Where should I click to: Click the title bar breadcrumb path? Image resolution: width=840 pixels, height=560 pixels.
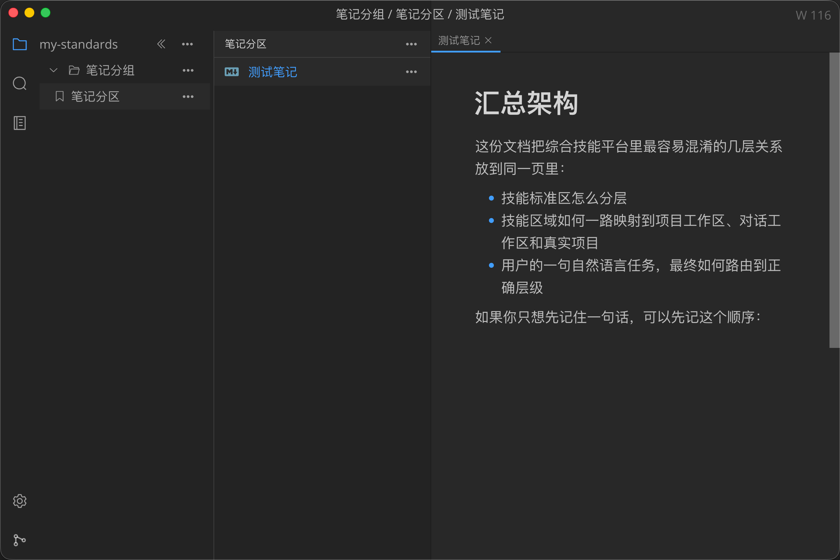click(x=420, y=15)
